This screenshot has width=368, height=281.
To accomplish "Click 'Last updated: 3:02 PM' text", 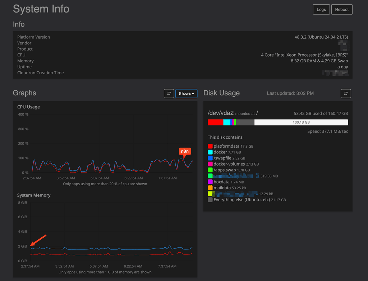I will (x=290, y=94).
